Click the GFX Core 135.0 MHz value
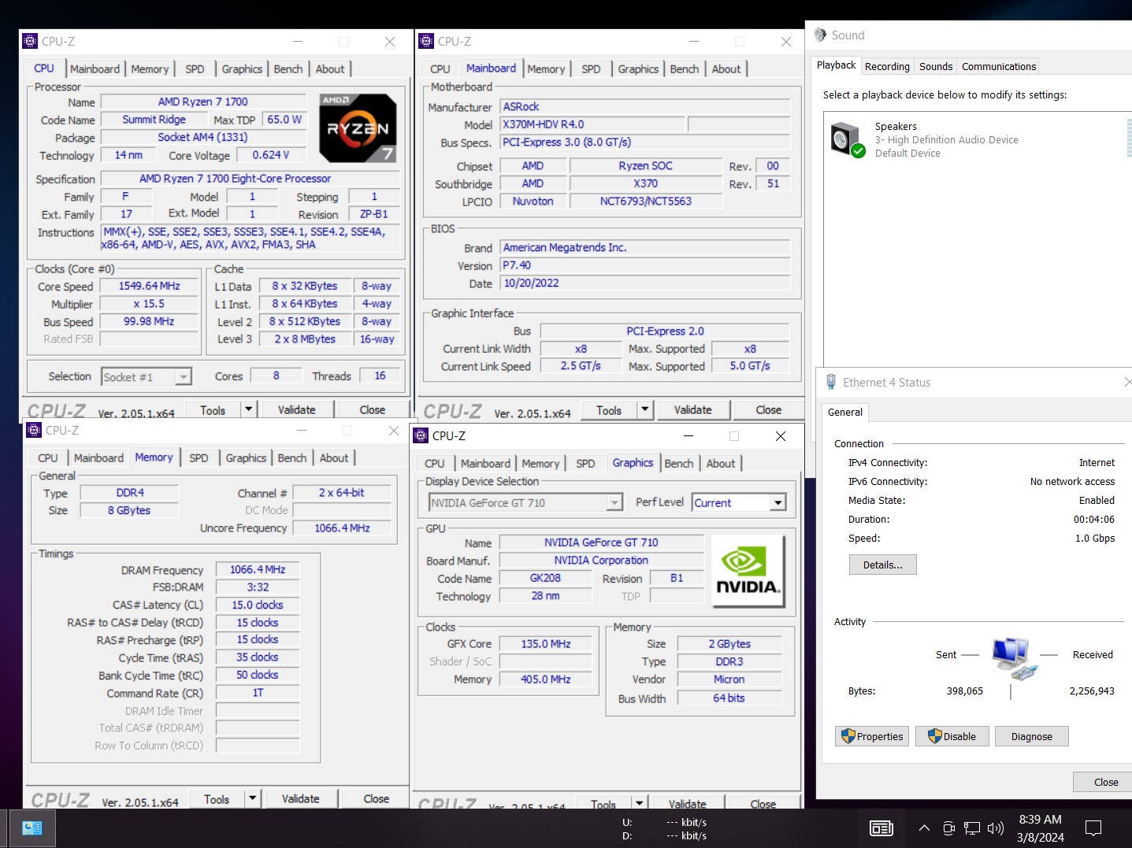The image size is (1132, 848). click(546, 644)
